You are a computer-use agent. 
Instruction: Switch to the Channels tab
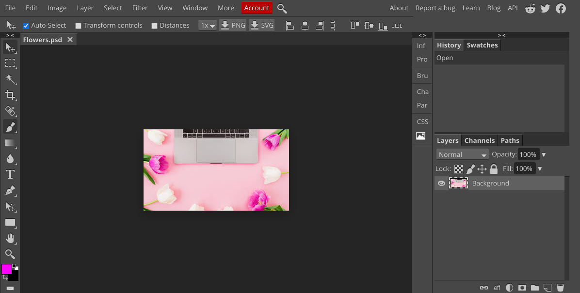click(479, 140)
